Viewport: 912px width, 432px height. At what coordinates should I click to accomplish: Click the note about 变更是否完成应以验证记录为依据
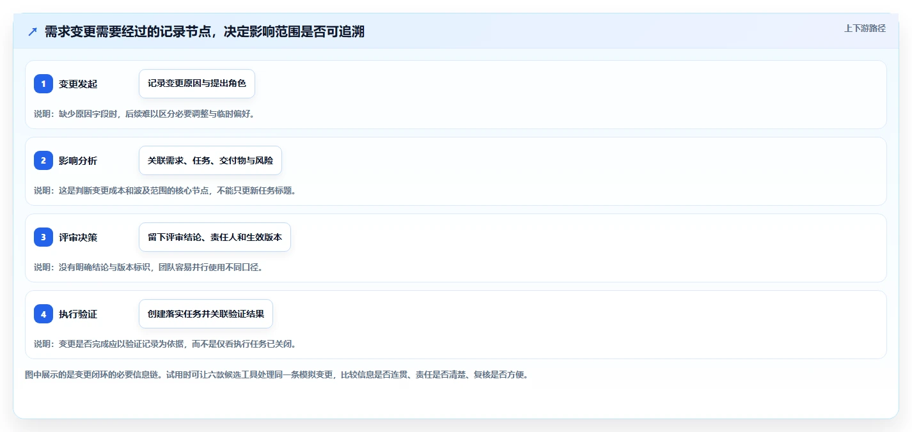pyautogui.click(x=165, y=344)
